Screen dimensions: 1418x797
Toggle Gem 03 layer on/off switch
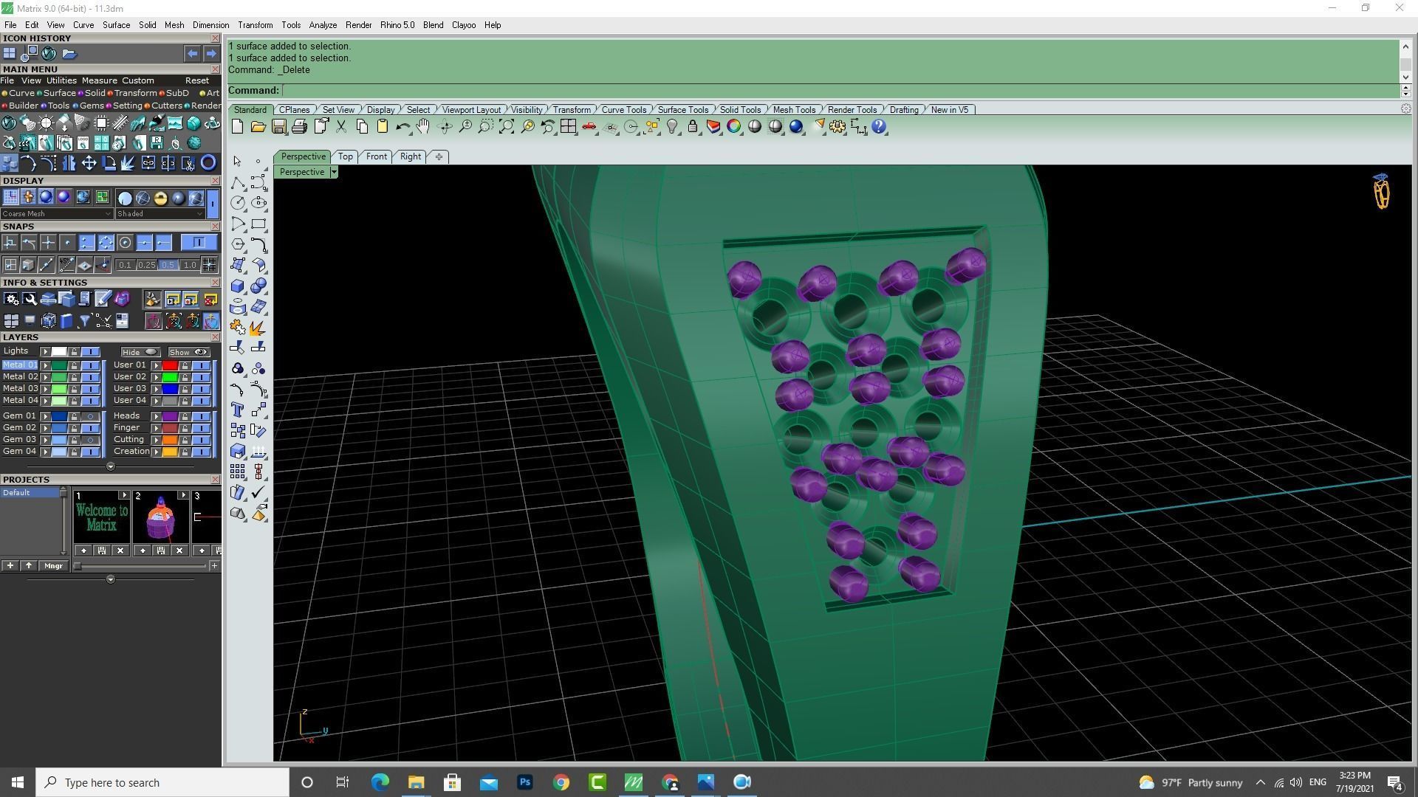point(91,440)
